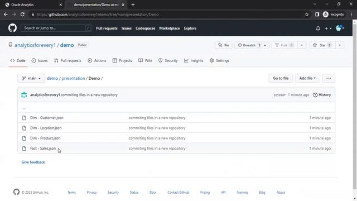Viewport: 357px width, 201px height.
Task: Switch to the Wiki tab
Action: pyautogui.click(x=145, y=61)
